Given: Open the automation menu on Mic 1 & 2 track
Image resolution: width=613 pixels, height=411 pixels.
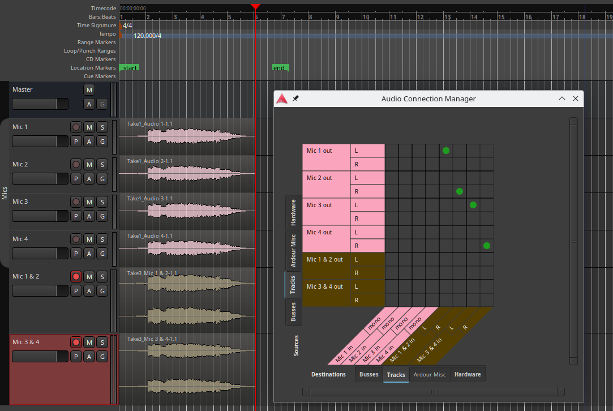Looking at the screenshot, I should 89,290.
